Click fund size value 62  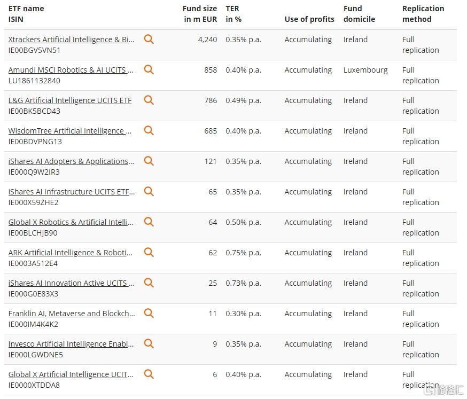click(x=213, y=253)
